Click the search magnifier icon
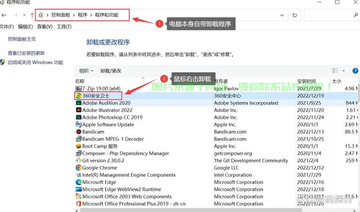 [356, 15]
